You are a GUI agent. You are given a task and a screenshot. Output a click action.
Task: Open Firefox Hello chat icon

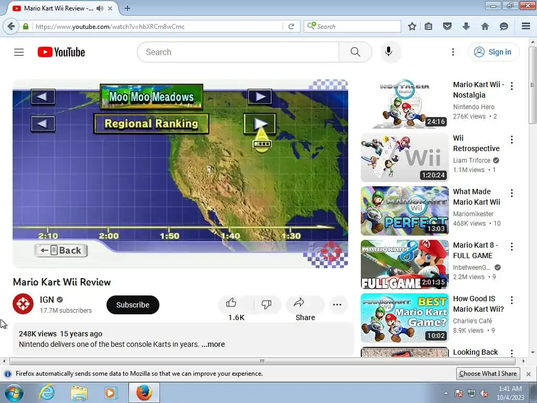click(504, 26)
